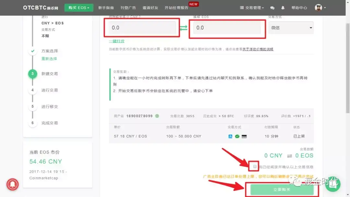Click the 100 ~ 50,000 CNY limit
The width and height of the screenshot is (350, 197).
[x=184, y=136]
